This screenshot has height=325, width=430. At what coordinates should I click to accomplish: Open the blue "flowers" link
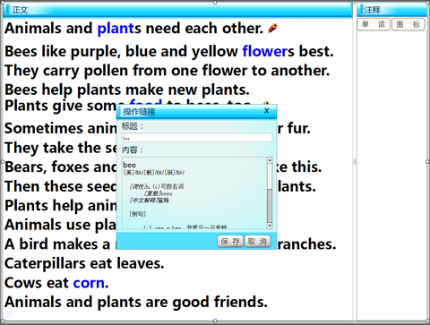(x=265, y=51)
